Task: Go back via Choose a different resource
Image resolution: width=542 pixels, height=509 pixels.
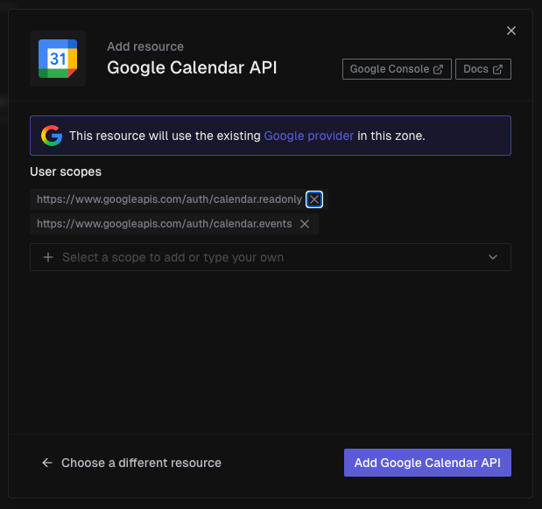Action: [131, 463]
